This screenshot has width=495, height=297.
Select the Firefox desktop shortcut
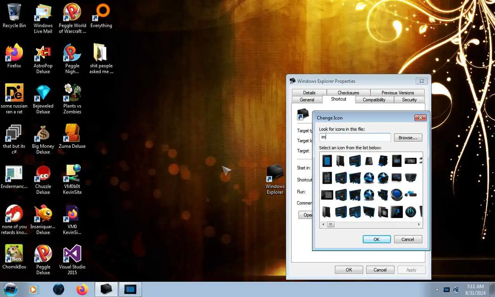click(14, 56)
